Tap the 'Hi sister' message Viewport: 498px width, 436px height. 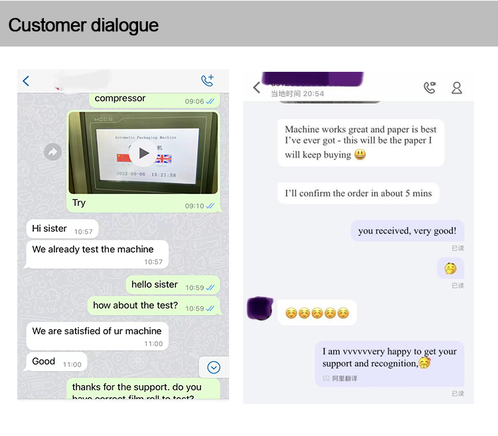[x=62, y=229]
